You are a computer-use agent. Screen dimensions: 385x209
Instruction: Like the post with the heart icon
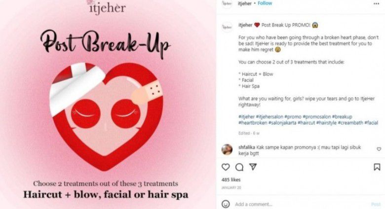[226, 167]
